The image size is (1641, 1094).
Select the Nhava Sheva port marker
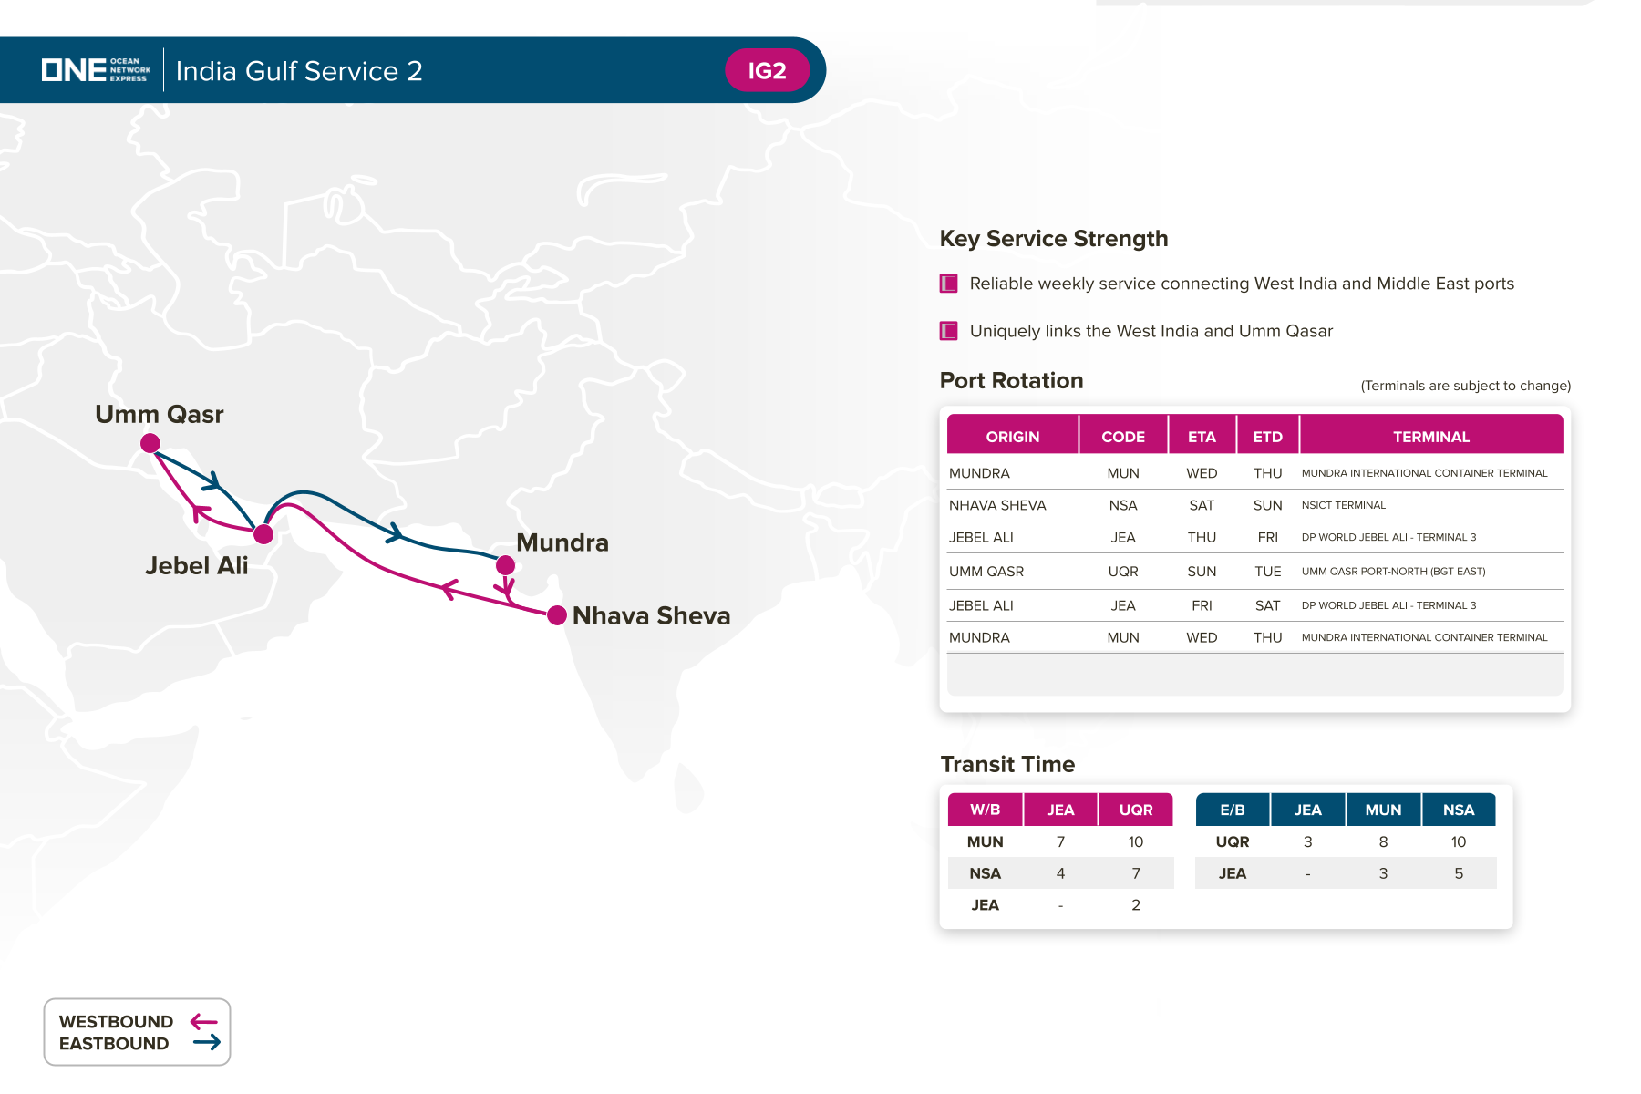557,615
